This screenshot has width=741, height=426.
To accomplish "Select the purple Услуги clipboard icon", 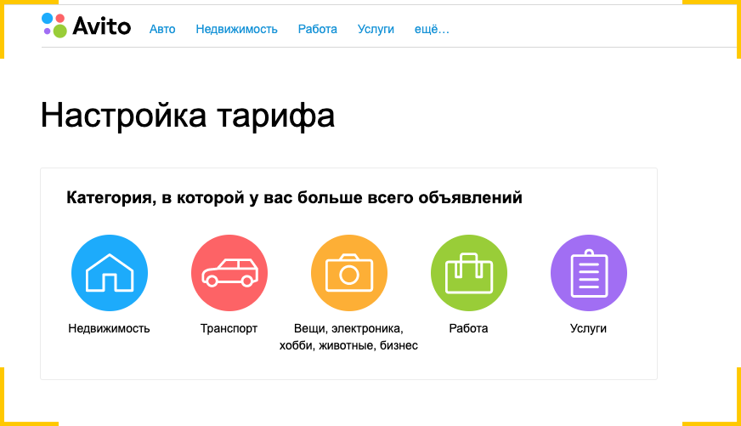I will (x=589, y=273).
